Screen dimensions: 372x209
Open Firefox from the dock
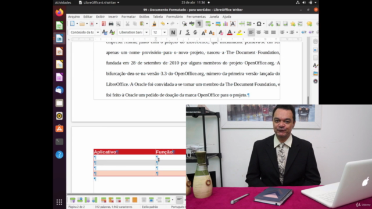pyautogui.click(x=59, y=12)
